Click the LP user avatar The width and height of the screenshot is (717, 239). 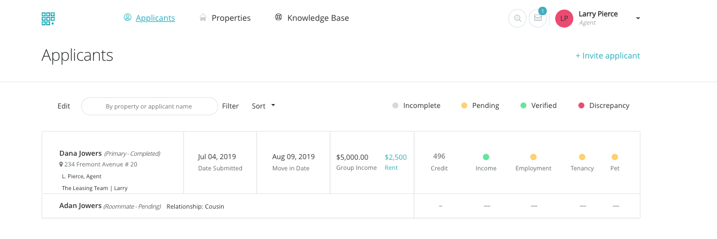click(x=564, y=18)
